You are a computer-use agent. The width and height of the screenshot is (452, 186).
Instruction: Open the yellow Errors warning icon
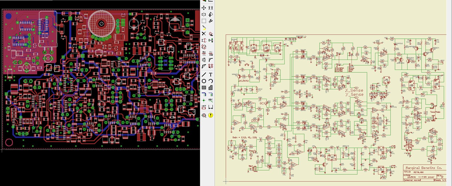[211, 115]
